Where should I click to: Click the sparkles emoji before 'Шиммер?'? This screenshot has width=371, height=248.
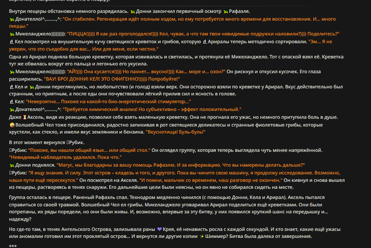click(202, 236)
